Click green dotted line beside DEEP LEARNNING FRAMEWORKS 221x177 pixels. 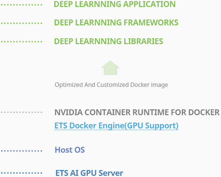[x=21, y=23]
